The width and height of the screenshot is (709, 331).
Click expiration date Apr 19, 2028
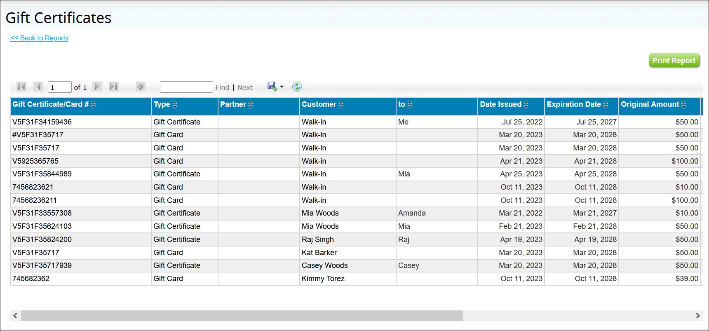(x=596, y=239)
